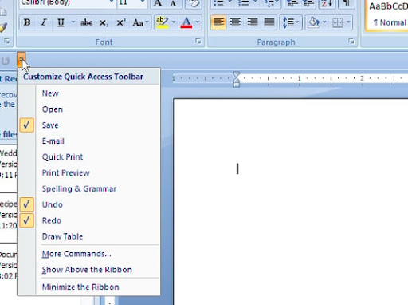408x305 pixels.
Task: Click the Grow Font button
Action: (158, 3)
